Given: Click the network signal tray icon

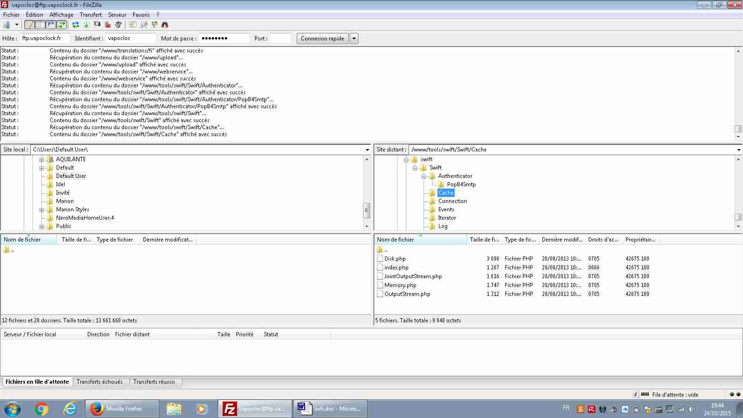Looking at the screenshot, I should point(681,409).
